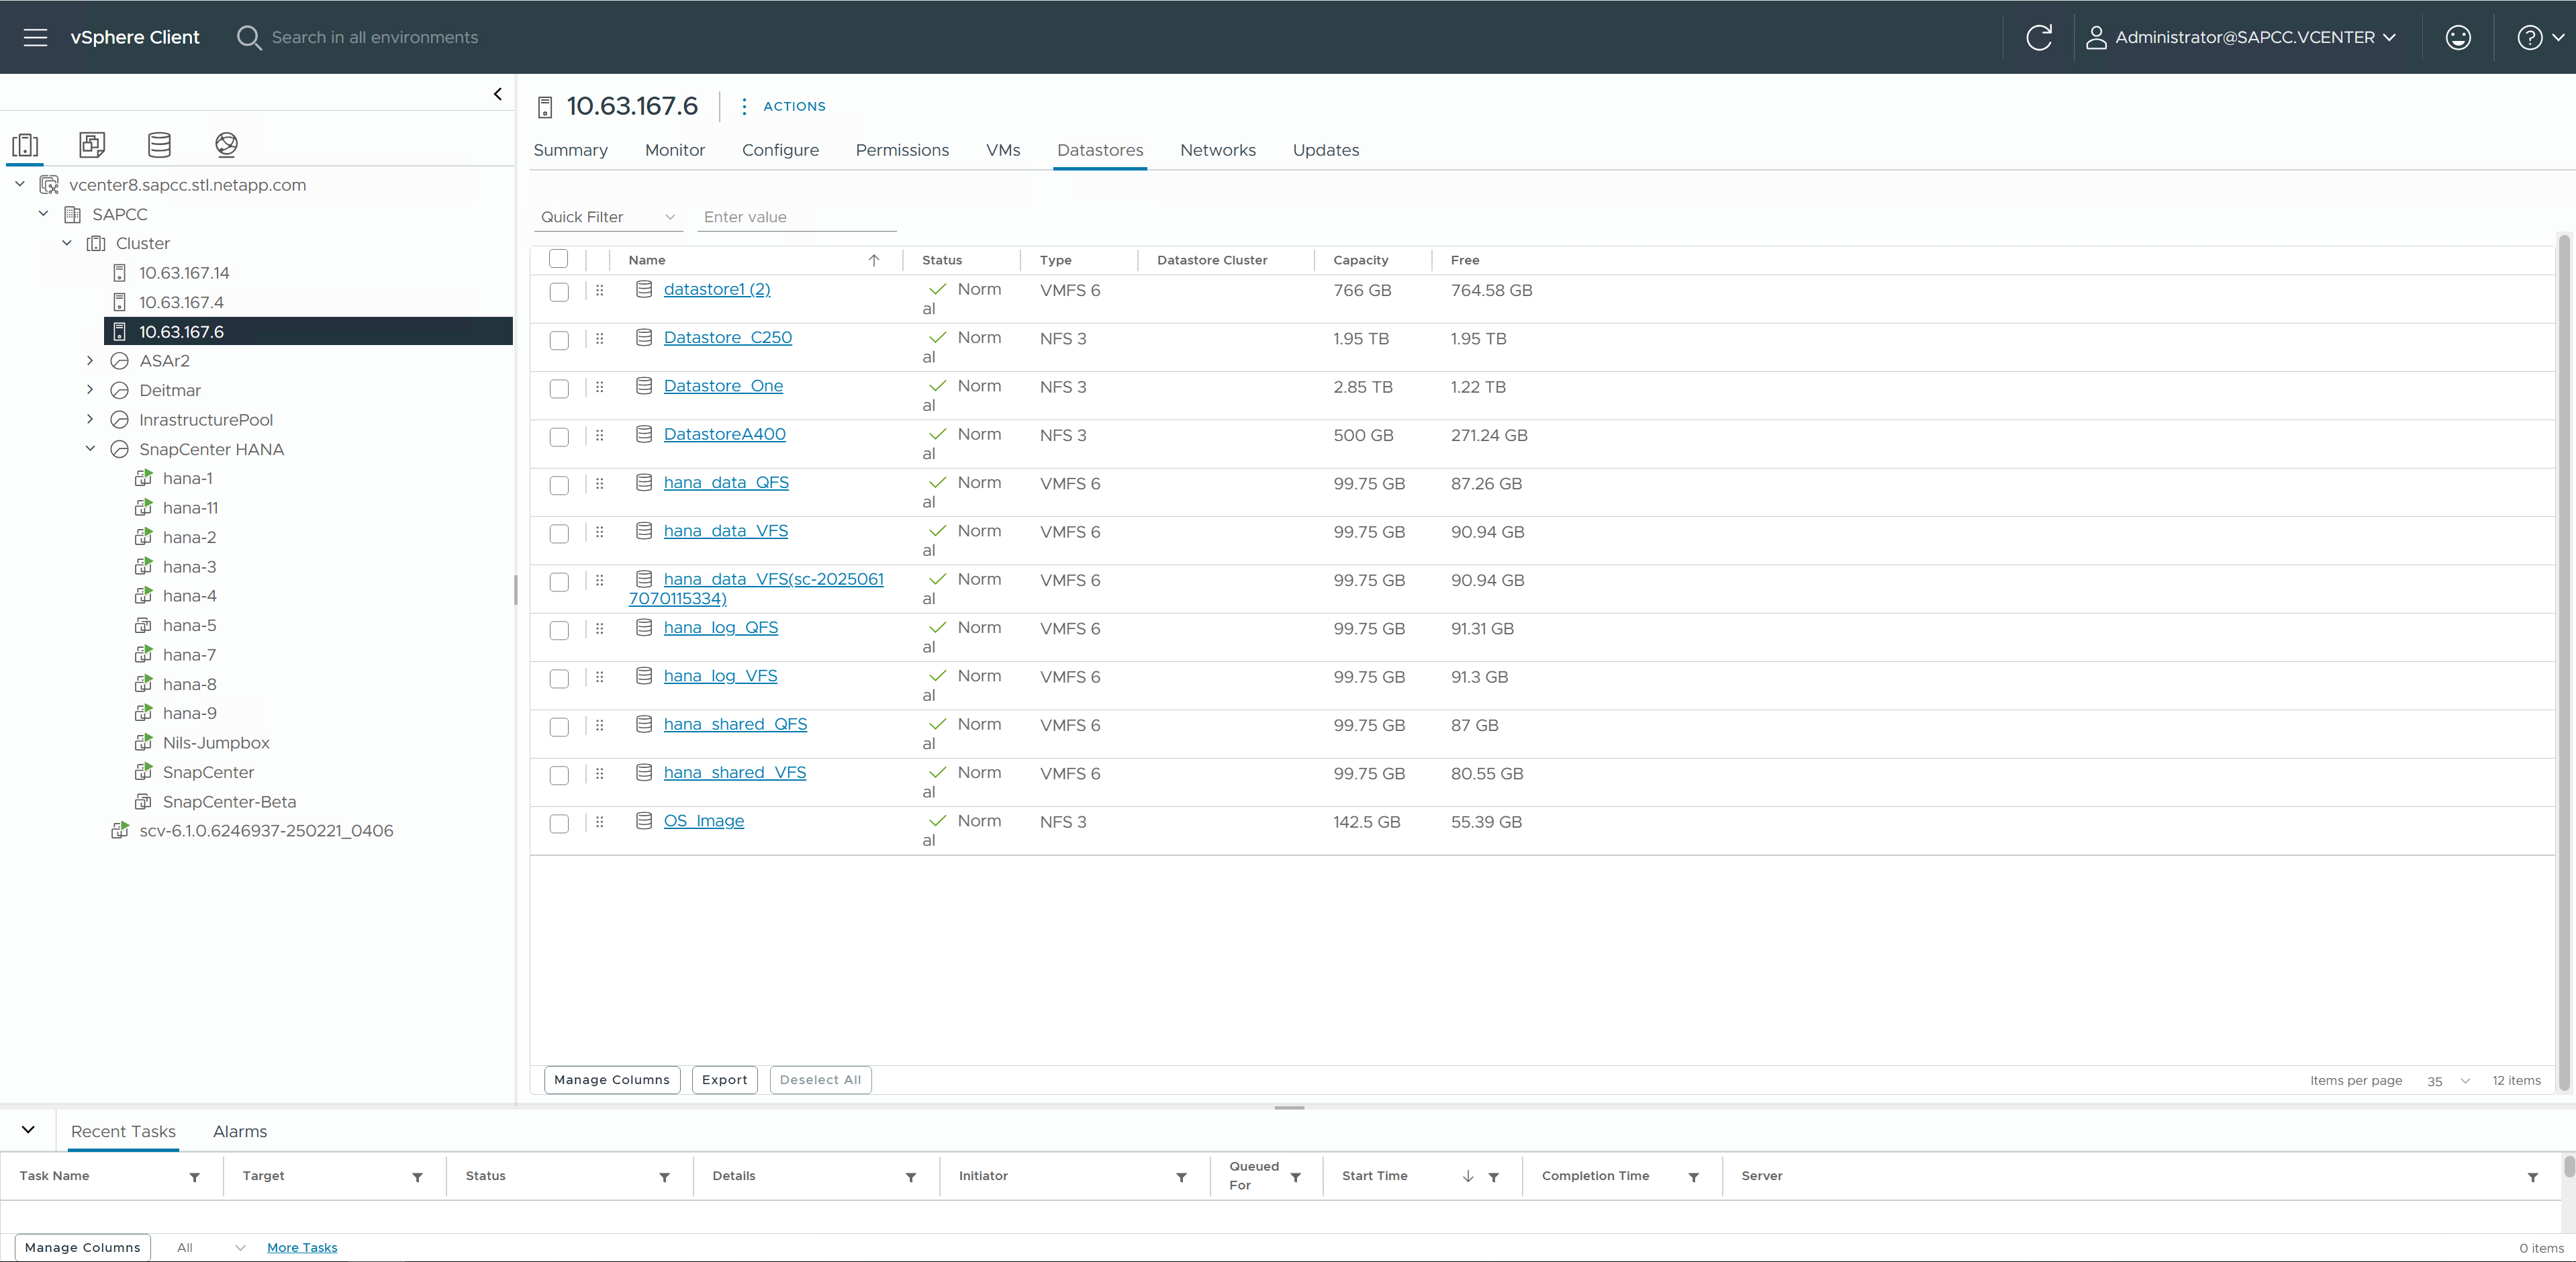Click the Enter value filter field
Image resolution: width=2576 pixels, height=1262 pixels.
796,217
